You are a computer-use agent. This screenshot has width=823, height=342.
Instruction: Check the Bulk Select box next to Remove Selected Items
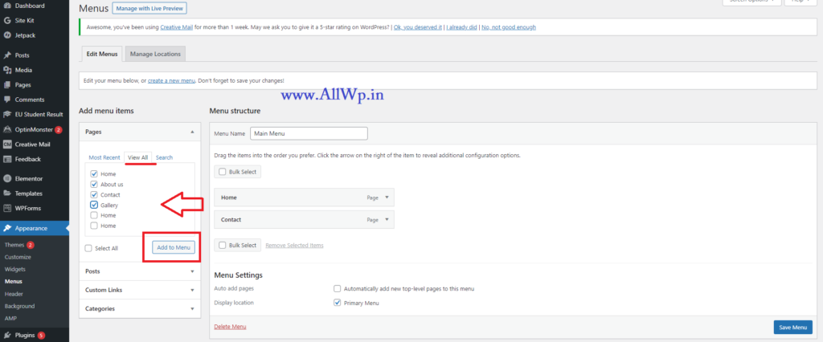pos(223,245)
